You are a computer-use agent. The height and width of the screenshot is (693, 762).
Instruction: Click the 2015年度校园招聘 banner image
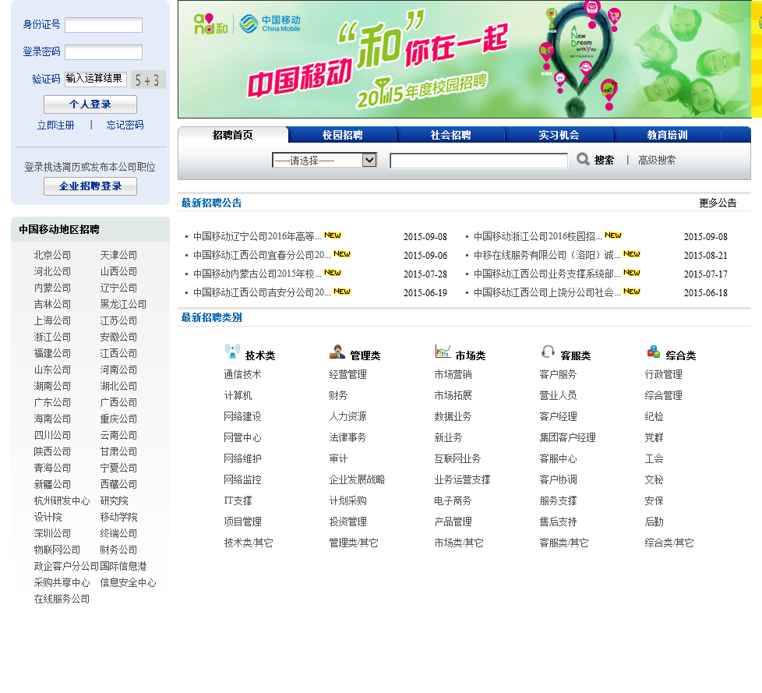pyautogui.click(x=464, y=58)
